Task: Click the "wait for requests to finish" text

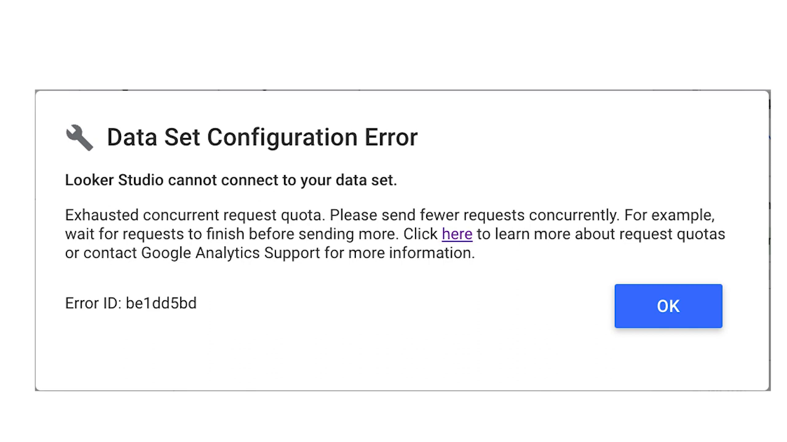Action: tap(155, 234)
